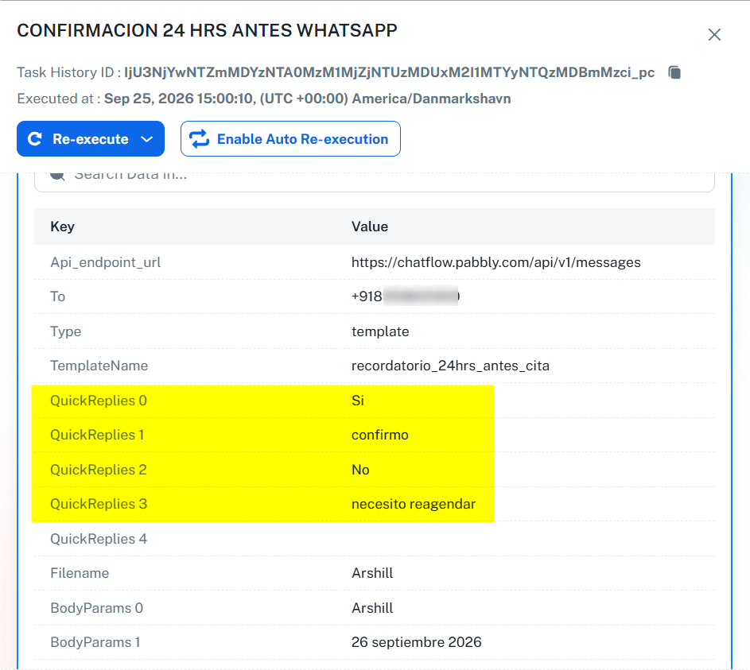
Task: Click the Re-execute button
Action: pos(91,138)
